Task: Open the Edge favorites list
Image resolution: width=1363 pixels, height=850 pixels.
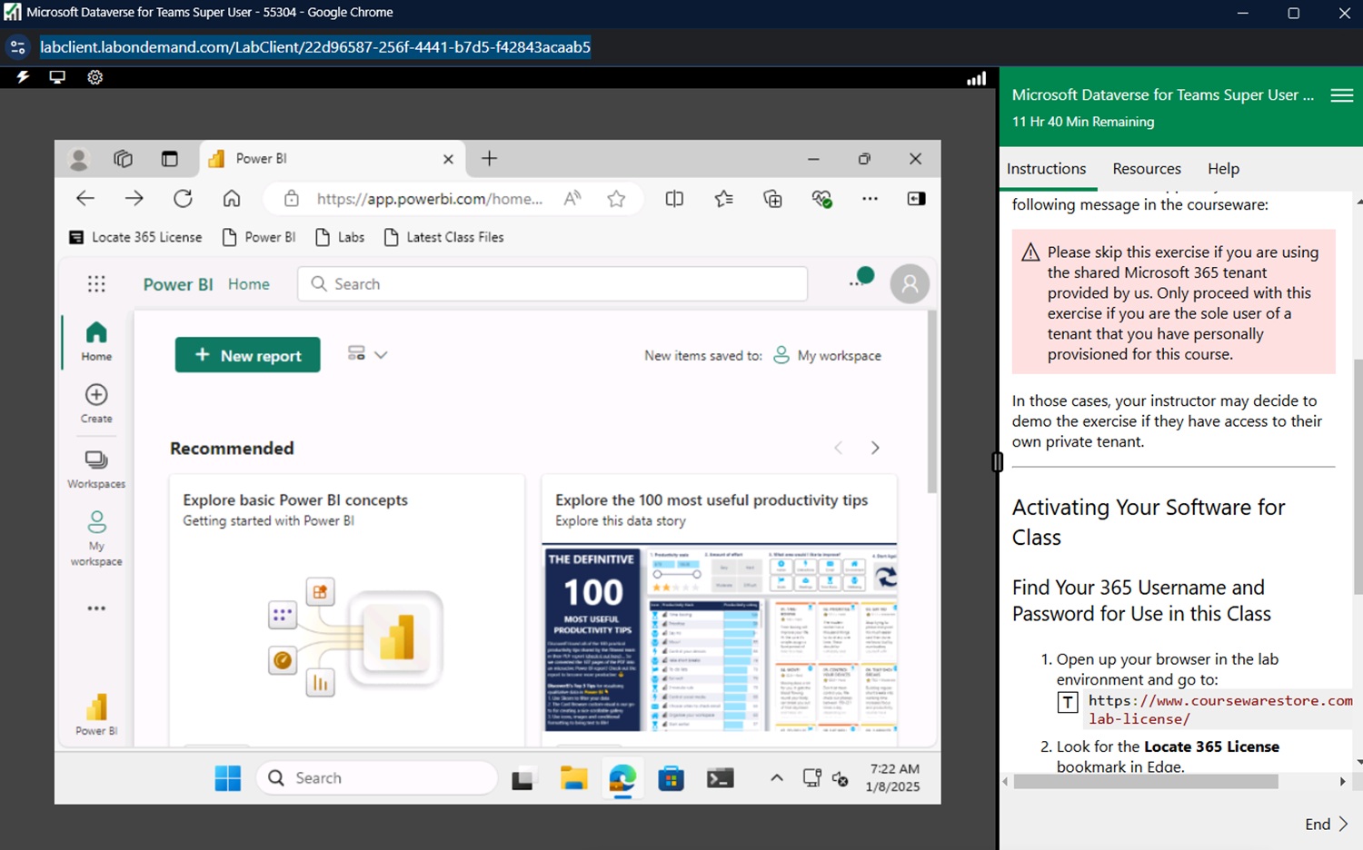Action: (723, 198)
